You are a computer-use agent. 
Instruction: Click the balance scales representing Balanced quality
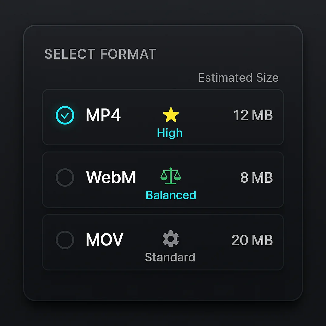171,176
